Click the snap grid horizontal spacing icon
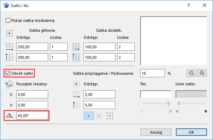 [76, 95]
